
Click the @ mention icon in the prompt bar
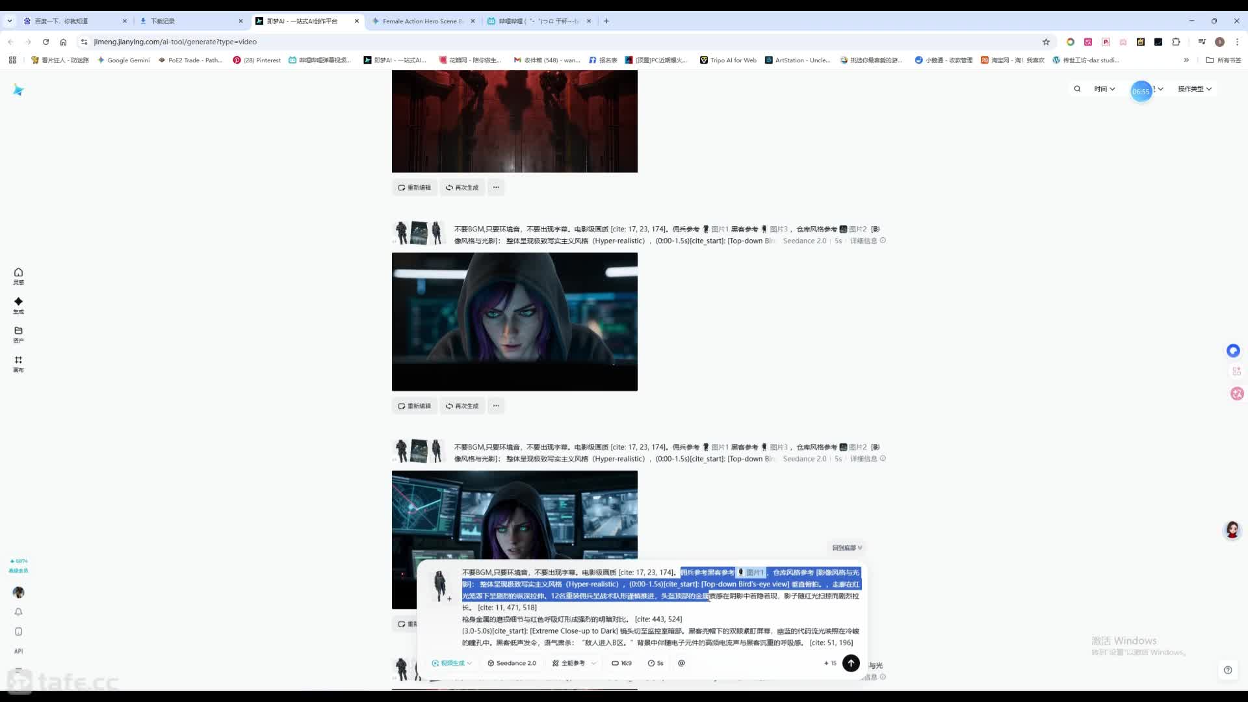(681, 663)
